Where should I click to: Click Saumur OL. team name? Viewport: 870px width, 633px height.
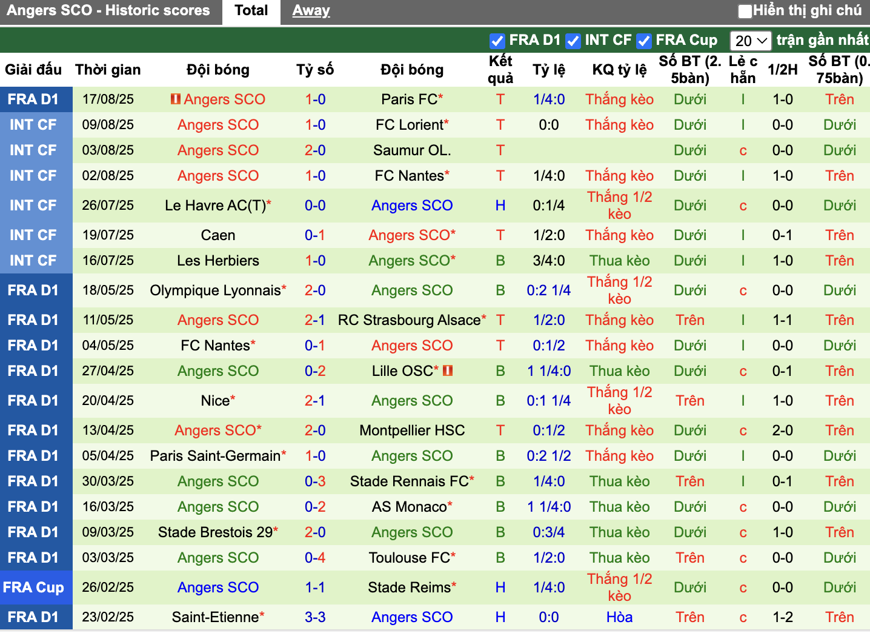pos(412,150)
